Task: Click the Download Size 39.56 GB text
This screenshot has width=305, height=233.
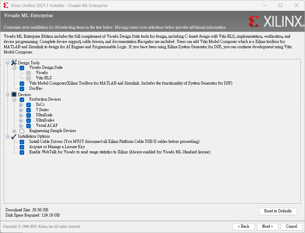Action: click(x=27, y=210)
